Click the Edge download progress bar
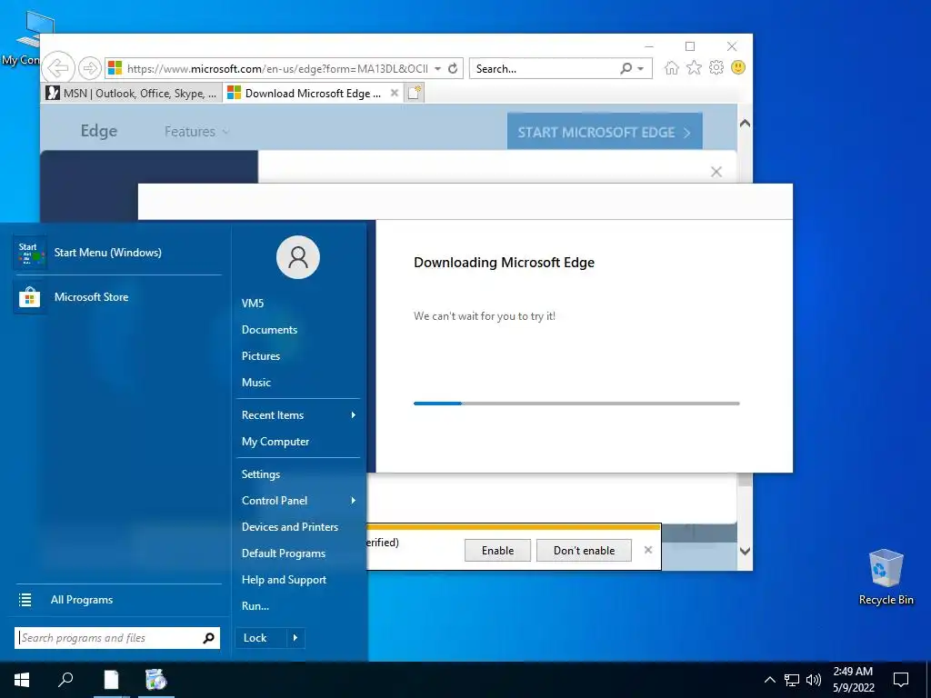Image resolution: width=931 pixels, height=698 pixels. pos(576,404)
